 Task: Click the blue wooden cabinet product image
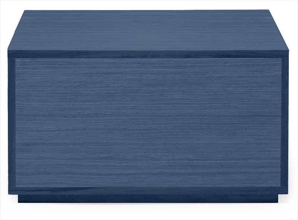148,106
